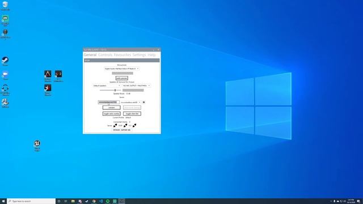
Task: Click the toggle radio overlay button
Action: click(112, 114)
